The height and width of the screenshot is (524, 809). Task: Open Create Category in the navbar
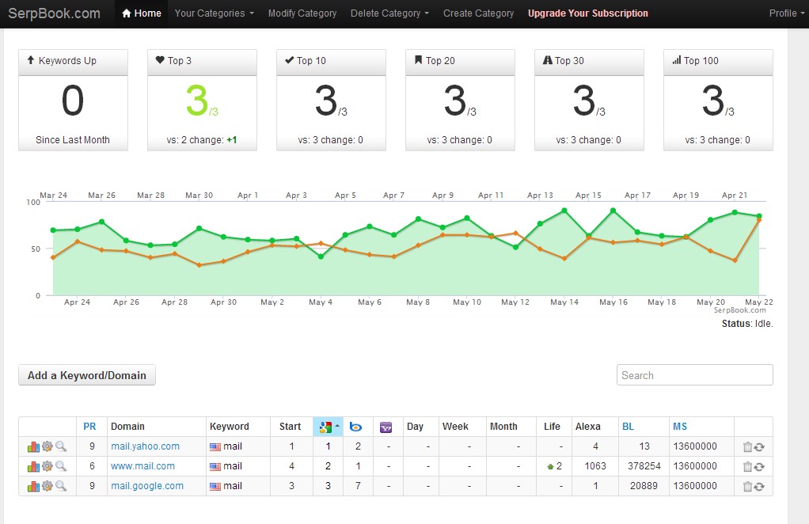tap(478, 13)
